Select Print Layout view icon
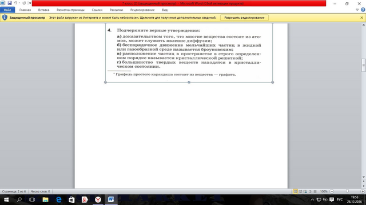The image size is (366, 205). pos(296,191)
